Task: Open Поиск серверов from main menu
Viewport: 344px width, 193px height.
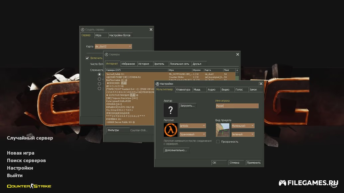Action: point(26,161)
